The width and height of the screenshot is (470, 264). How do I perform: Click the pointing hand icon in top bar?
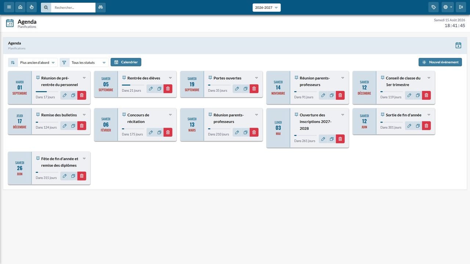(32, 7)
